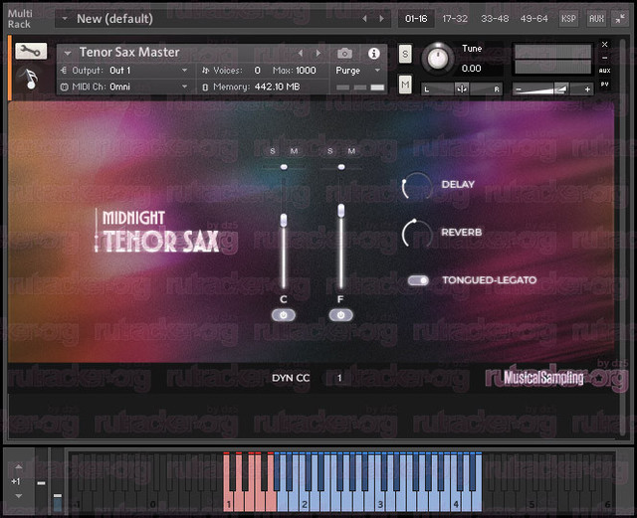Select next multi preset arrow in top bar
The height and width of the screenshot is (518, 637).
pos(381,19)
